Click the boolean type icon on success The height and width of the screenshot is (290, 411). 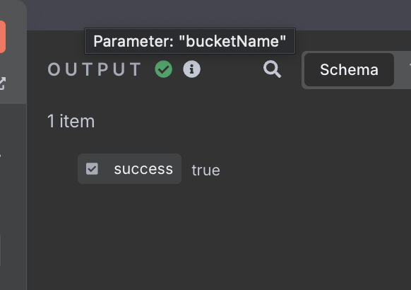92,169
